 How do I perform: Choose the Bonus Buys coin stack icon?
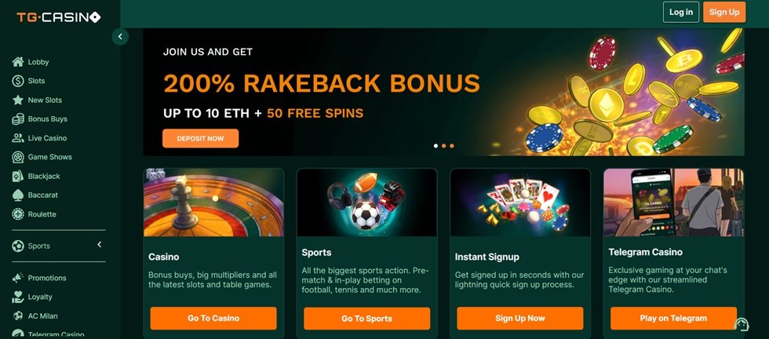point(17,118)
